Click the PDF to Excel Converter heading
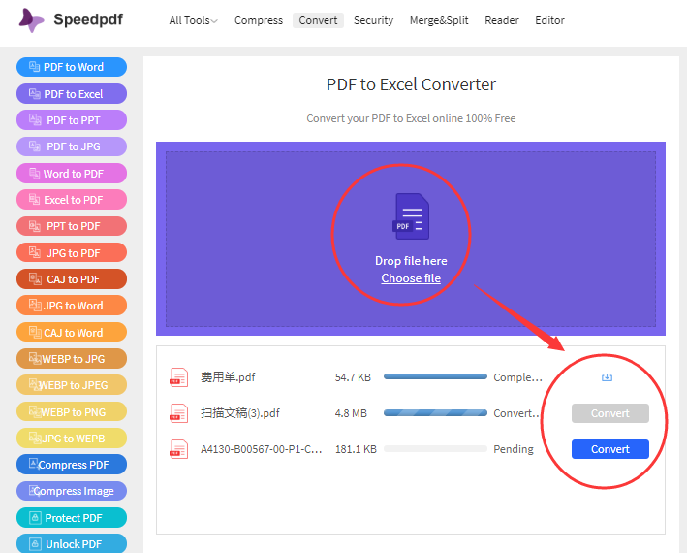The width and height of the screenshot is (687, 553). (x=411, y=84)
